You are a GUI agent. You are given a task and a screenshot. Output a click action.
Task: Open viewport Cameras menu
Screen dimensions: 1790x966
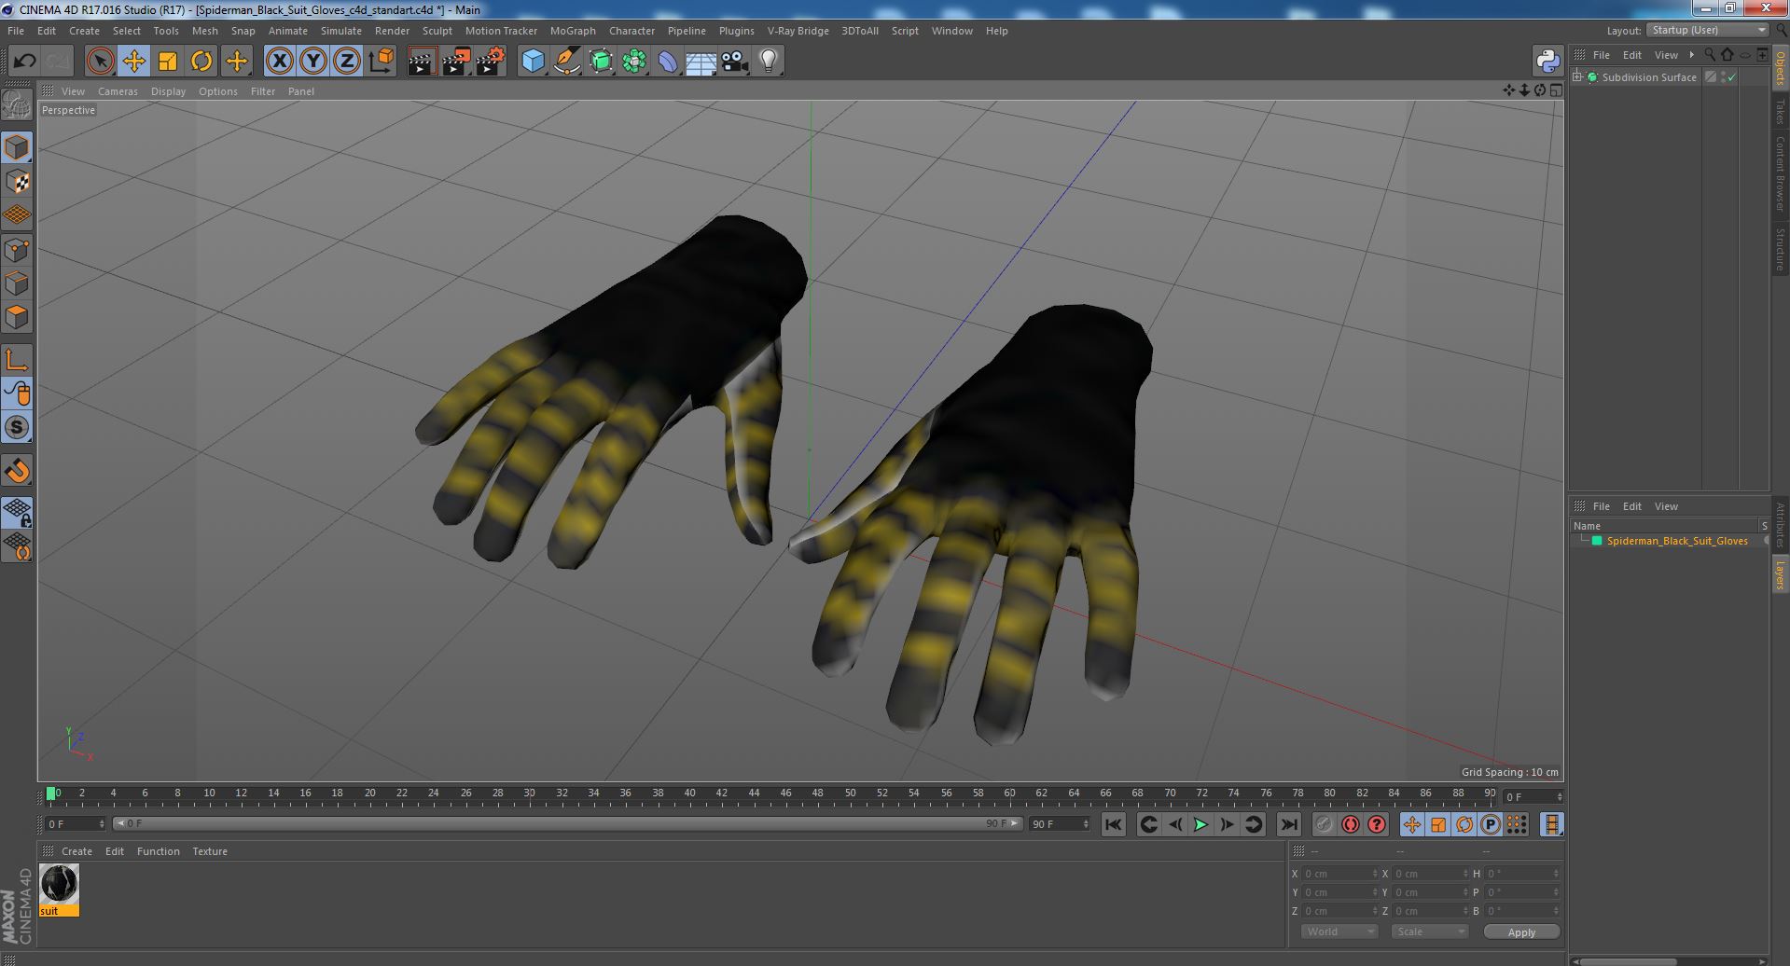[x=118, y=91]
